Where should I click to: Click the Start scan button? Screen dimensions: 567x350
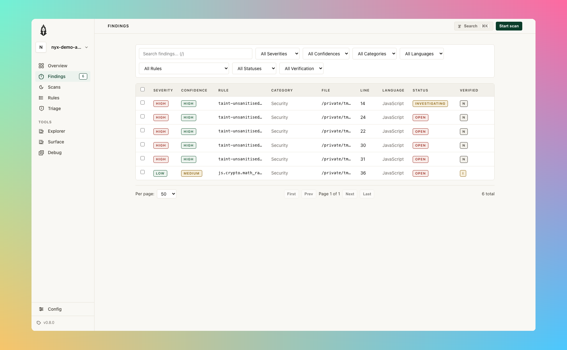pyautogui.click(x=509, y=26)
